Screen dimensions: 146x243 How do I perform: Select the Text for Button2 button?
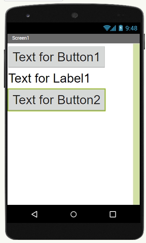[57, 100]
